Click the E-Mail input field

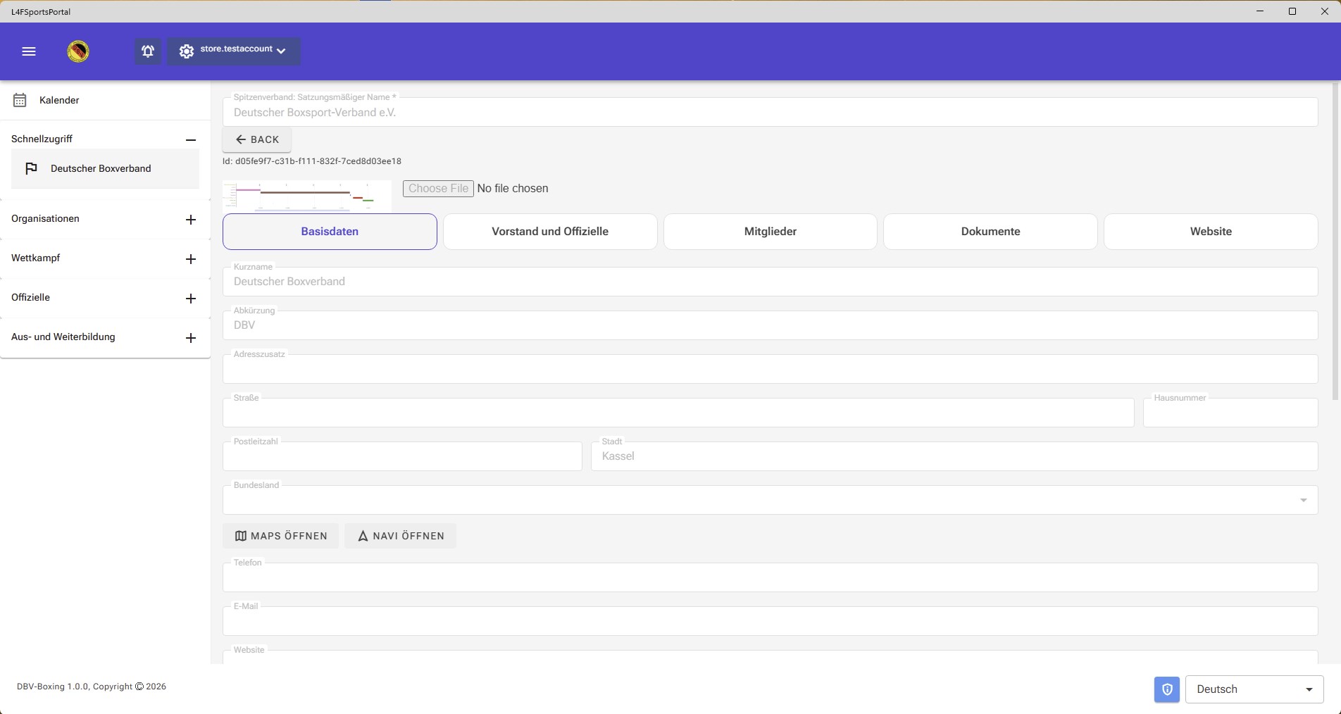(x=770, y=621)
